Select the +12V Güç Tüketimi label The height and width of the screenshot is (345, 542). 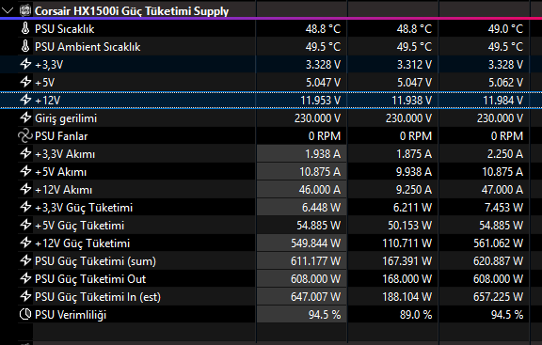point(82,243)
